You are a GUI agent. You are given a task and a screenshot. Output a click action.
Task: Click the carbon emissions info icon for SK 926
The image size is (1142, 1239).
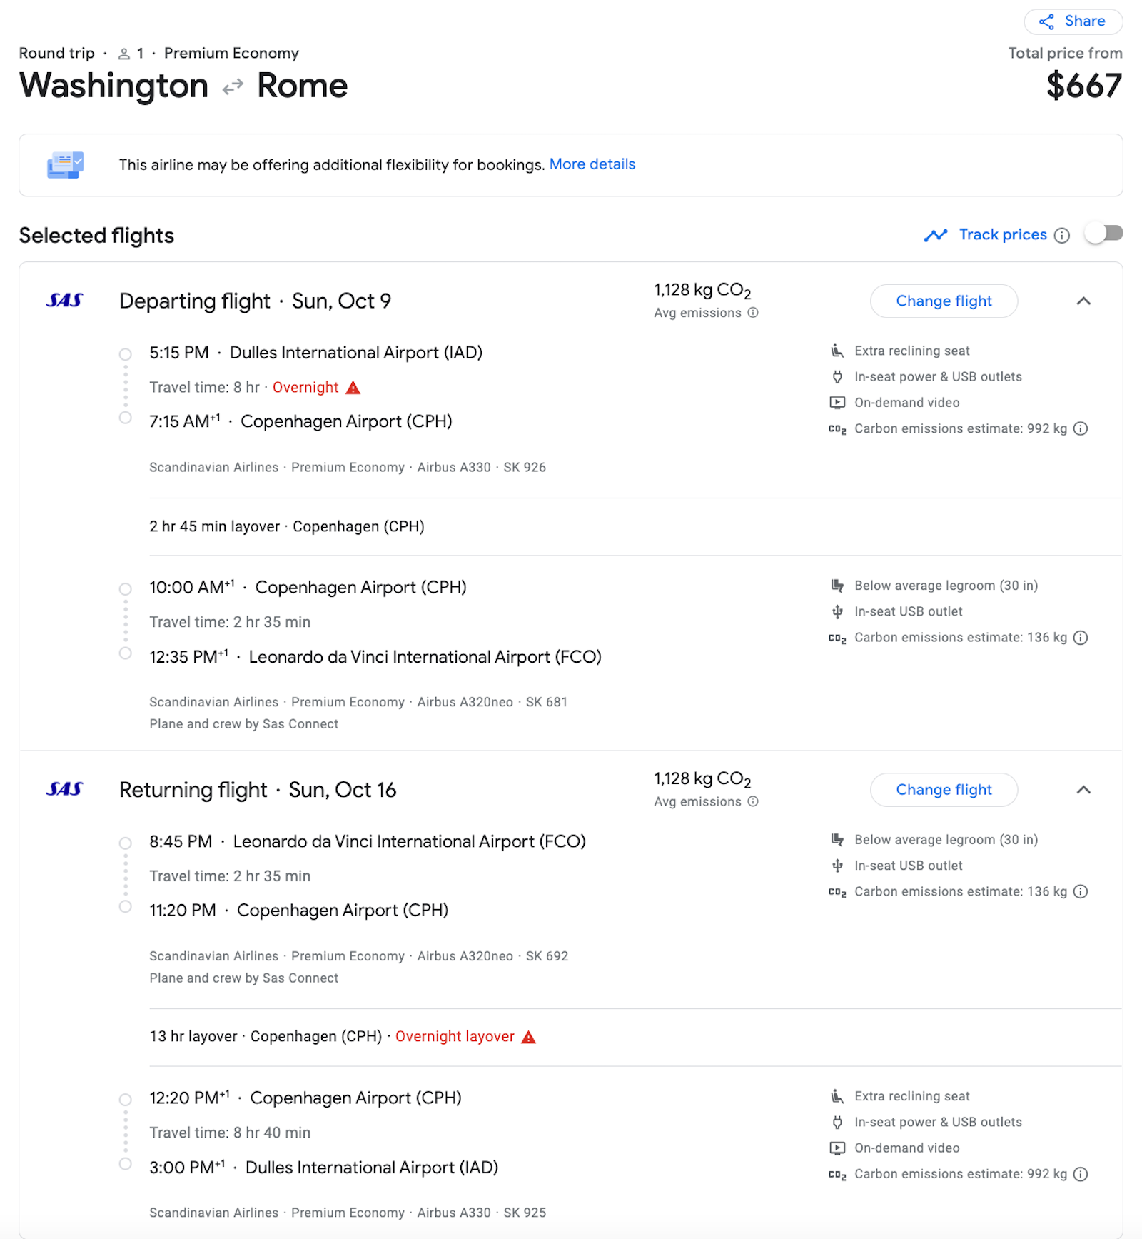(1081, 428)
